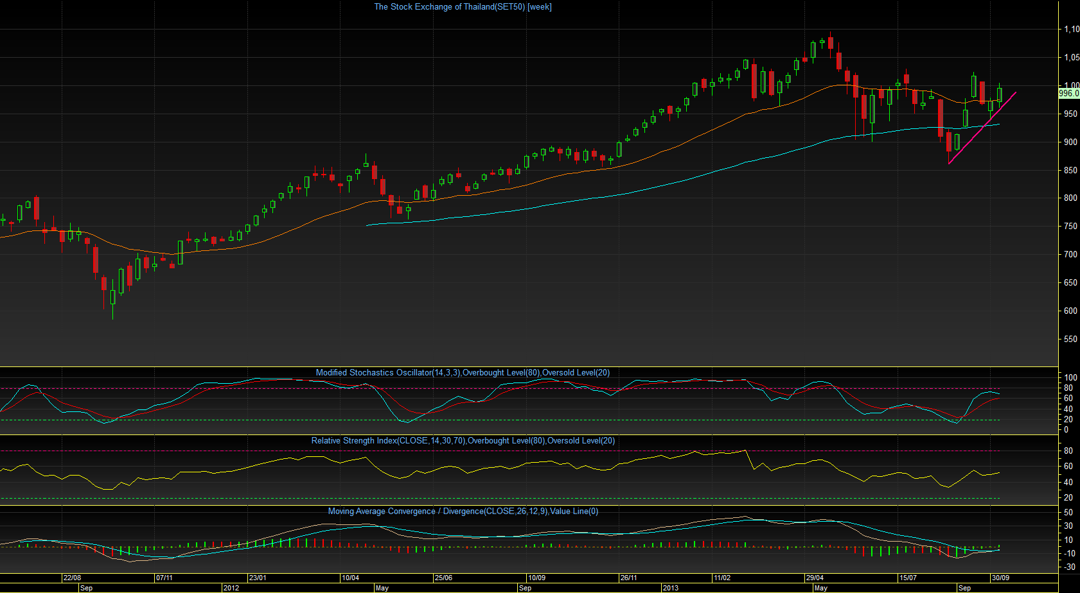Click the 15/07 date label

[x=908, y=578]
